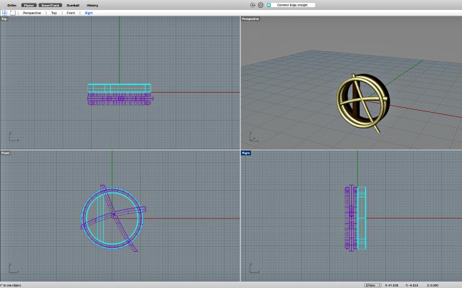The width and height of the screenshot is (462, 288).
Task: Enable the Gumball toggle
Action: click(x=73, y=5)
